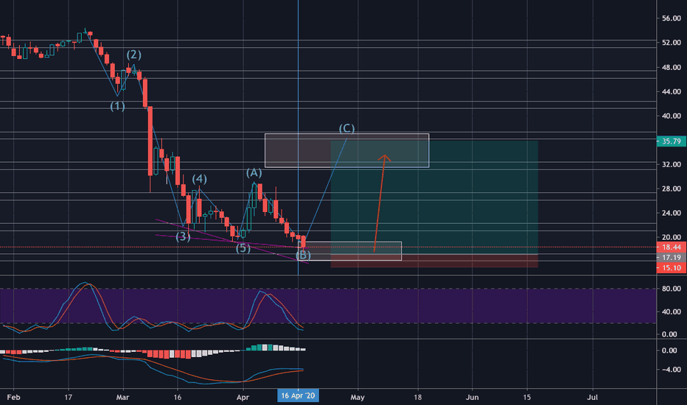Click the 28.00 price axis label
Screen dimensions: 687x405
coord(672,189)
